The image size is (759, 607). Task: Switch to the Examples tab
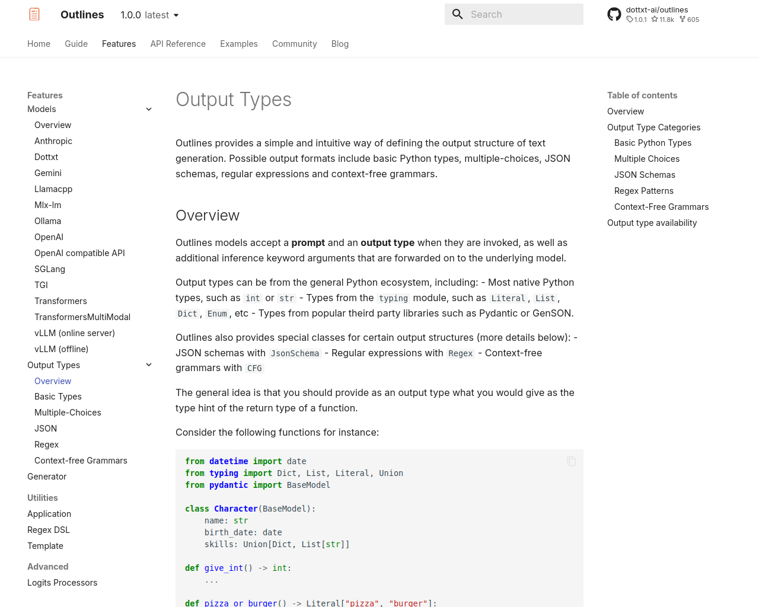(x=238, y=44)
